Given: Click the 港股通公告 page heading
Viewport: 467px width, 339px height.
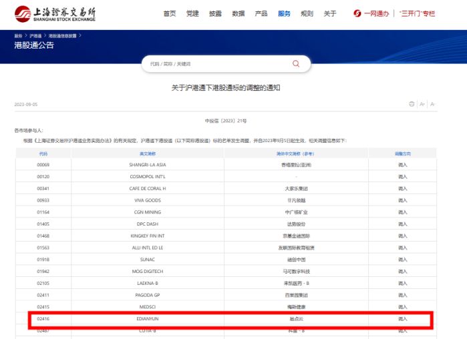Looking at the screenshot, I should (x=34, y=45).
